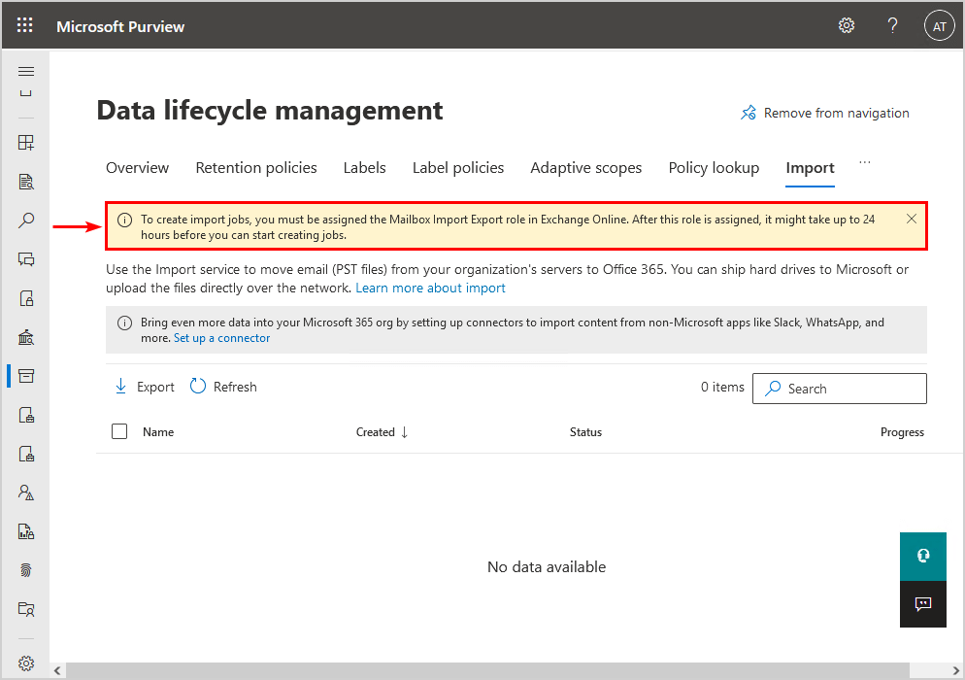Open the chart report with lock icon
The width and height of the screenshot is (965, 680).
pos(26,531)
